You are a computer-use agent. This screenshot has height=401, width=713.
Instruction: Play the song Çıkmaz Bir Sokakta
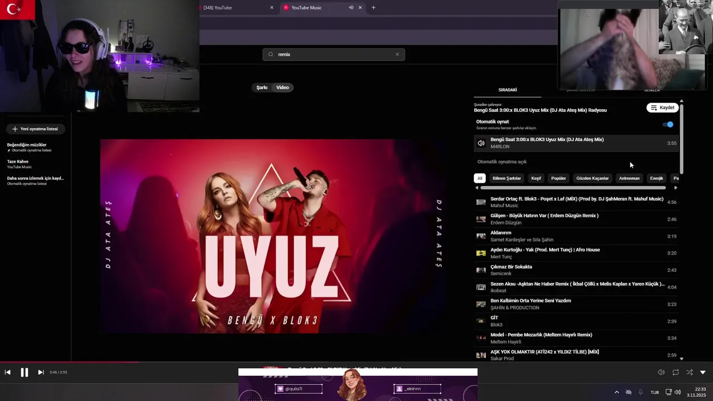[x=576, y=270]
